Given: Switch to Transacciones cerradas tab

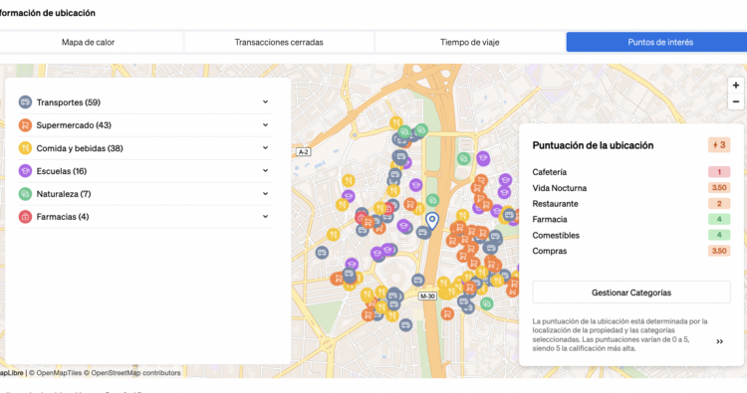Looking at the screenshot, I should [279, 42].
